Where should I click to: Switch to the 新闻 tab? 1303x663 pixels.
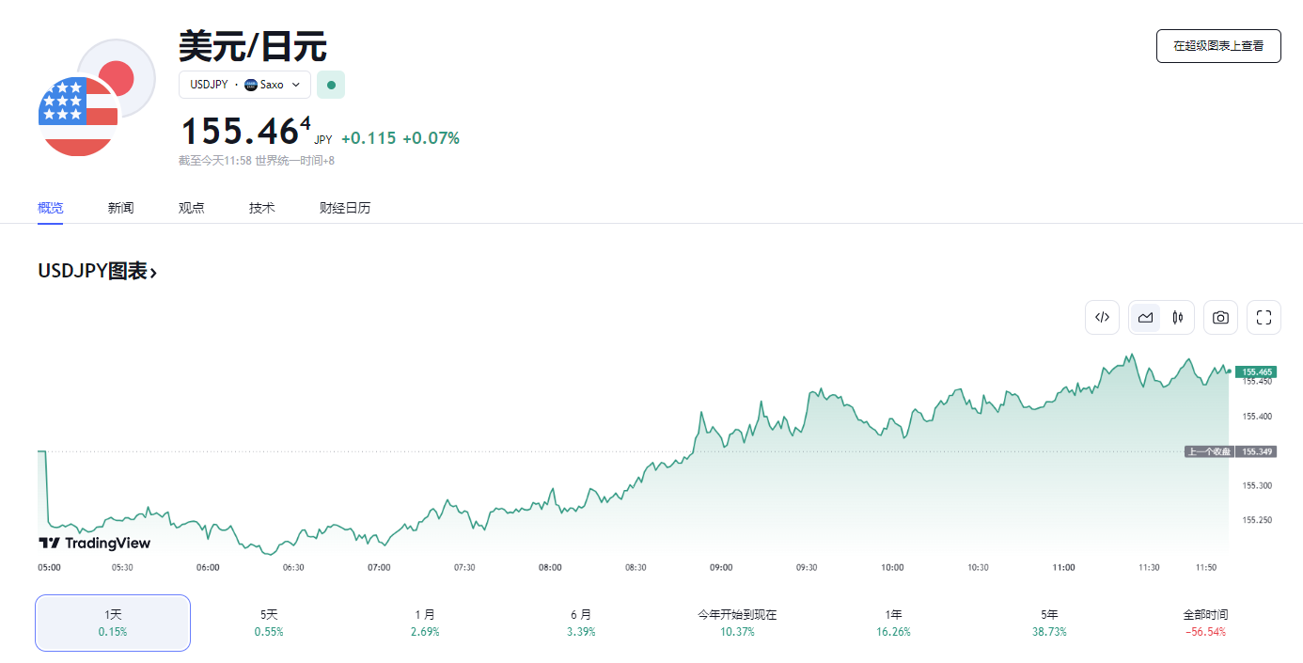coord(120,208)
